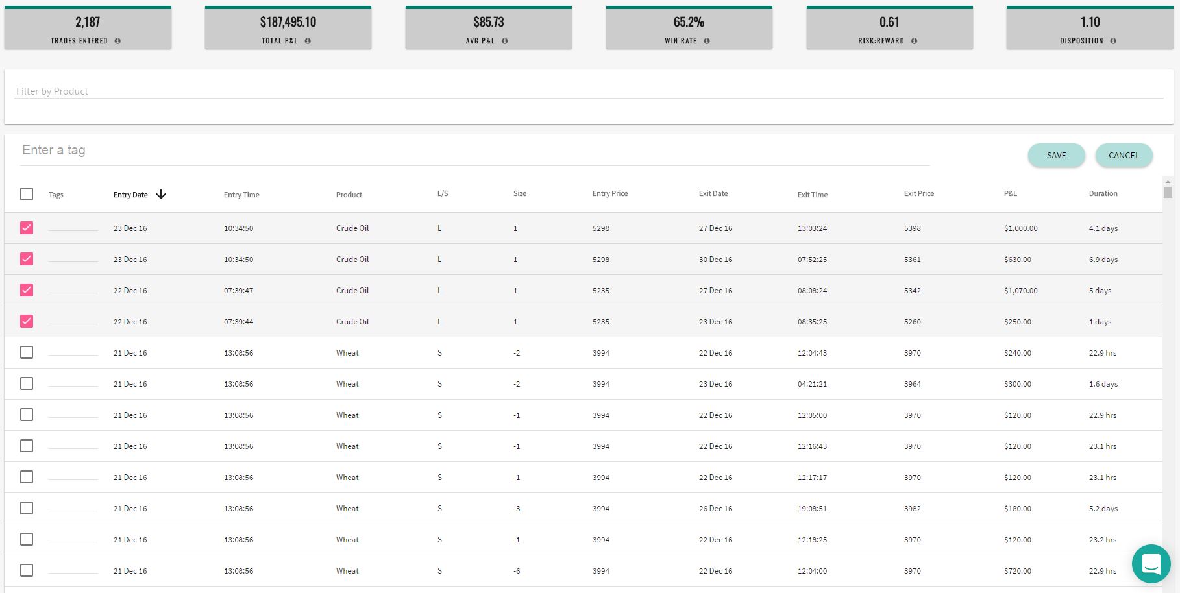Image resolution: width=1180 pixels, height=593 pixels.
Task: Sort table by Product column header
Action: [349, 195]
